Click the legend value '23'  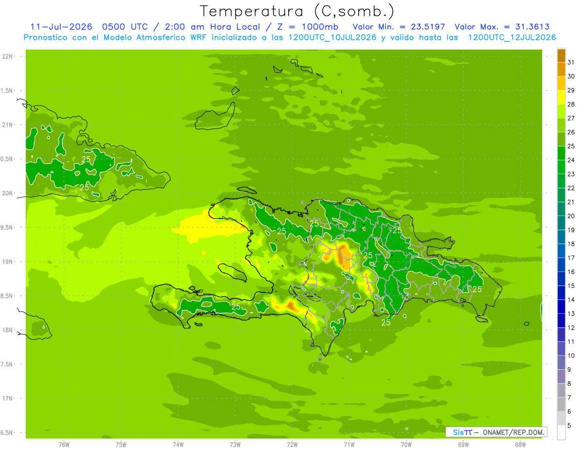pos(571,174)
